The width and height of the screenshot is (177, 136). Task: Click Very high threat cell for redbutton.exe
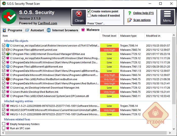point(109,79)
